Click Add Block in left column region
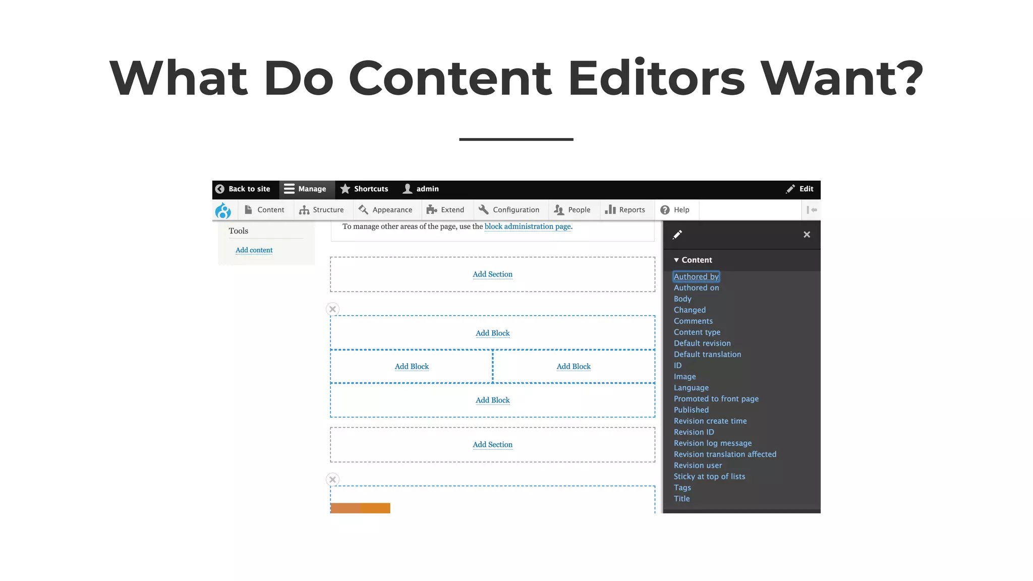The image size is (1033, 581). coord(412,367)
